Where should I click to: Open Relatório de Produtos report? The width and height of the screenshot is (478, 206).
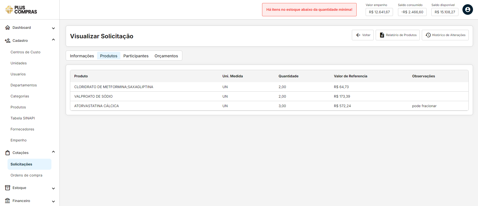(x=397, y=35)
